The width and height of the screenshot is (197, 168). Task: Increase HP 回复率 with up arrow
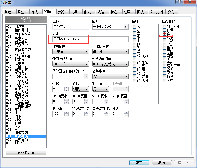(x=67, y=100)
